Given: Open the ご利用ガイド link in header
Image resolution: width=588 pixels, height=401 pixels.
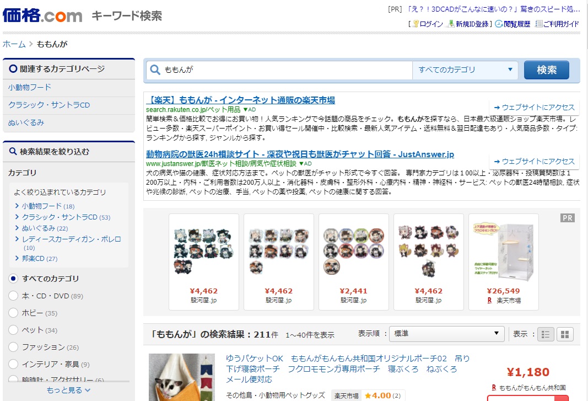Looking at the screenshot, I should pos(561,24).
